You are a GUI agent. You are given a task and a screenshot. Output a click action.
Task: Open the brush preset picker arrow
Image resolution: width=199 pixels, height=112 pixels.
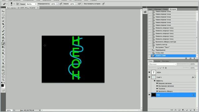[14, 4]
